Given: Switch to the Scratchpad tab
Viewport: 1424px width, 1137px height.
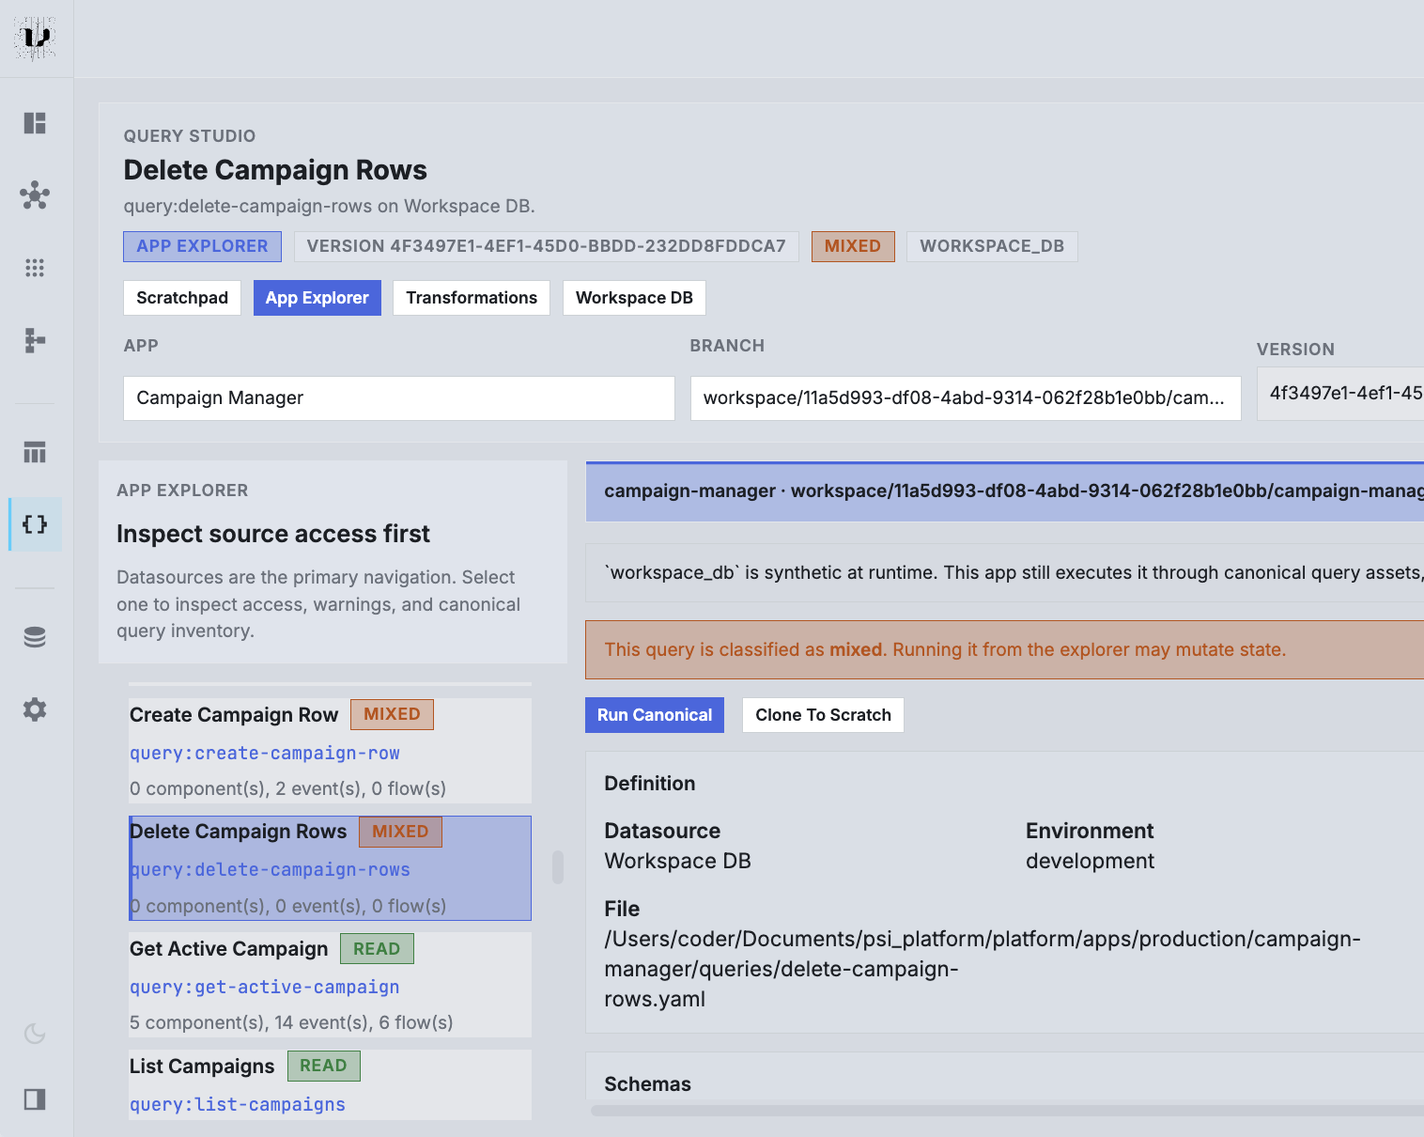Looking at the screenshot, I should tap(182, 298).
